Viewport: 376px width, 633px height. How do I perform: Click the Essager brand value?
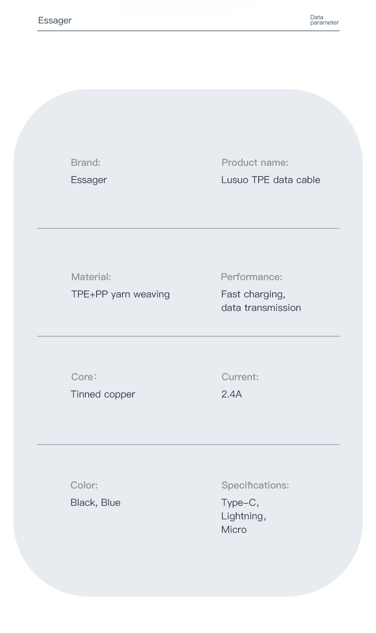89,180
